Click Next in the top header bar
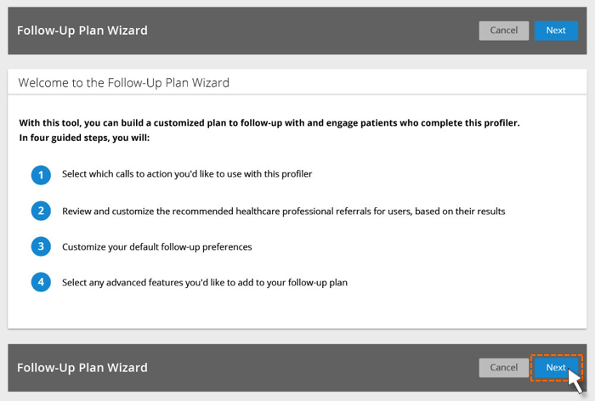The width and height of the screenshot is (595, 401). 556,31
